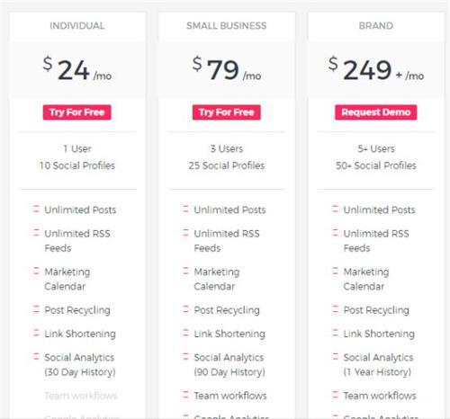This screenshot has width=450, height=419.
Task: Click the Small Business plan heading
Action: [x=227, y=26]
